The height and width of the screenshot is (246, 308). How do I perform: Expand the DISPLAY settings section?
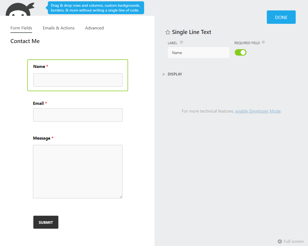tap(172, 74)
